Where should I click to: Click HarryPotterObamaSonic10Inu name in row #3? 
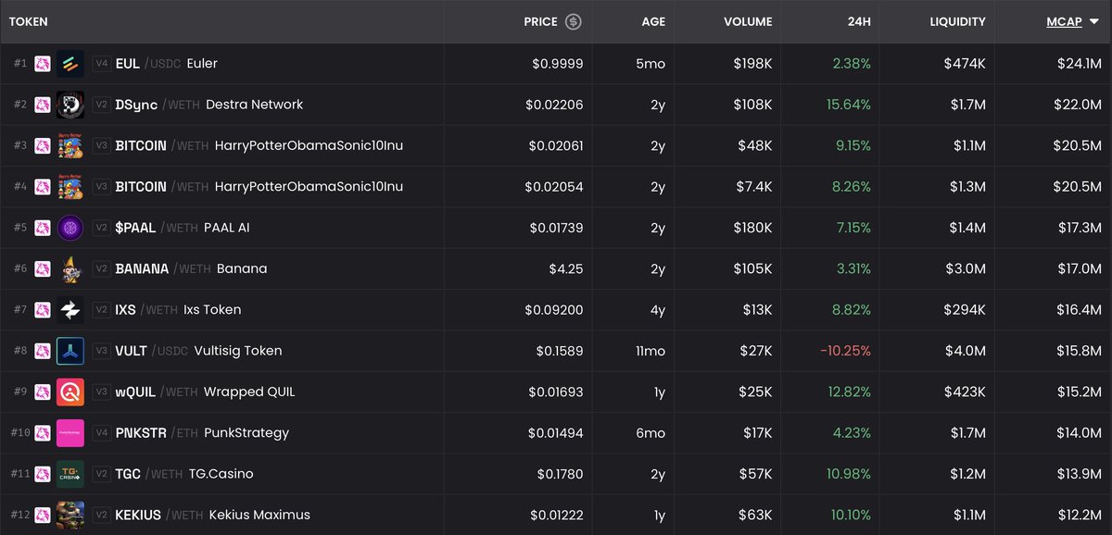pyautogui.click(x=309, y=145)
